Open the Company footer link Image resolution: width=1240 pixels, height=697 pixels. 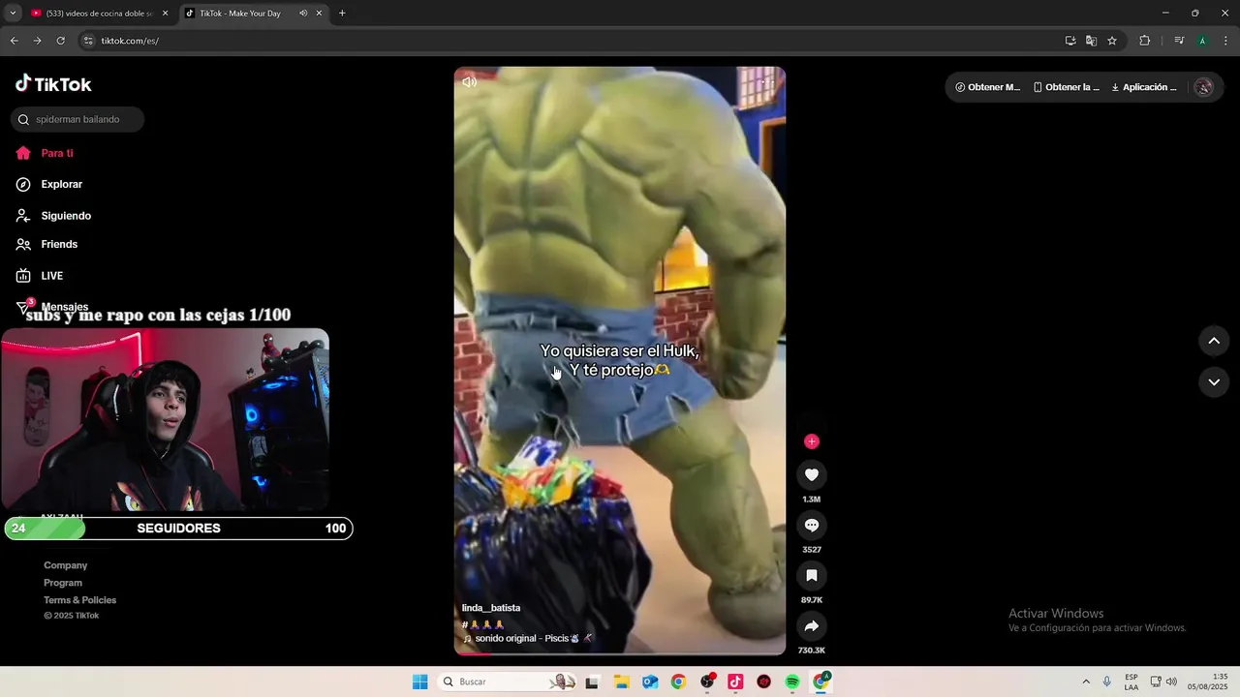65,565
